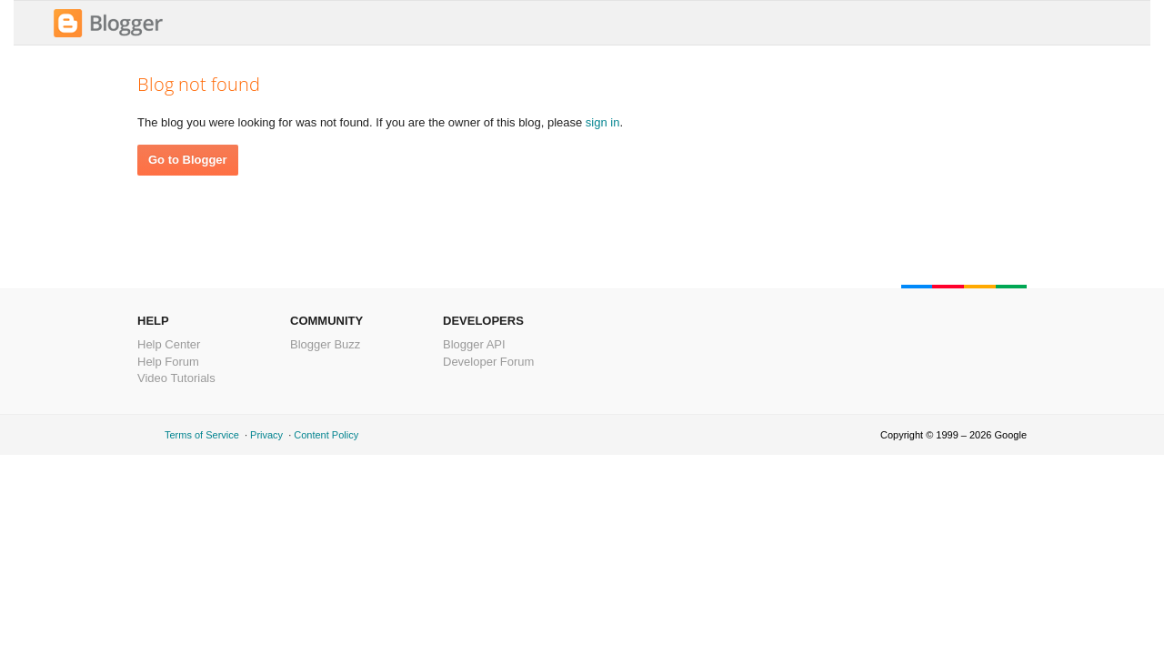Open the Help Center link
Screen dimensions: 1164x655
168,345
